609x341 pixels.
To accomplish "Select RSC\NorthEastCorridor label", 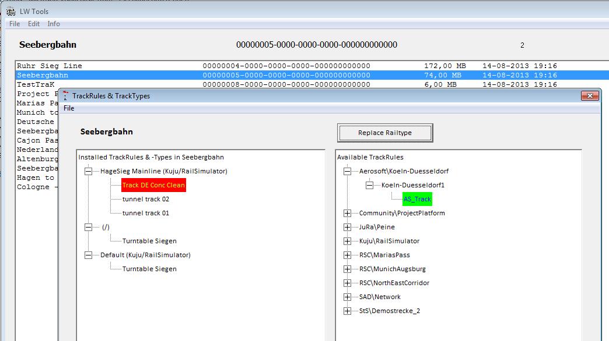I will 394,283.
